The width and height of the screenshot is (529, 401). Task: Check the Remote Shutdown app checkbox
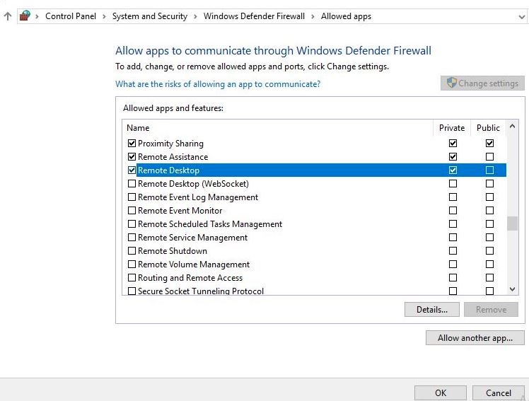tap(132, 251)
